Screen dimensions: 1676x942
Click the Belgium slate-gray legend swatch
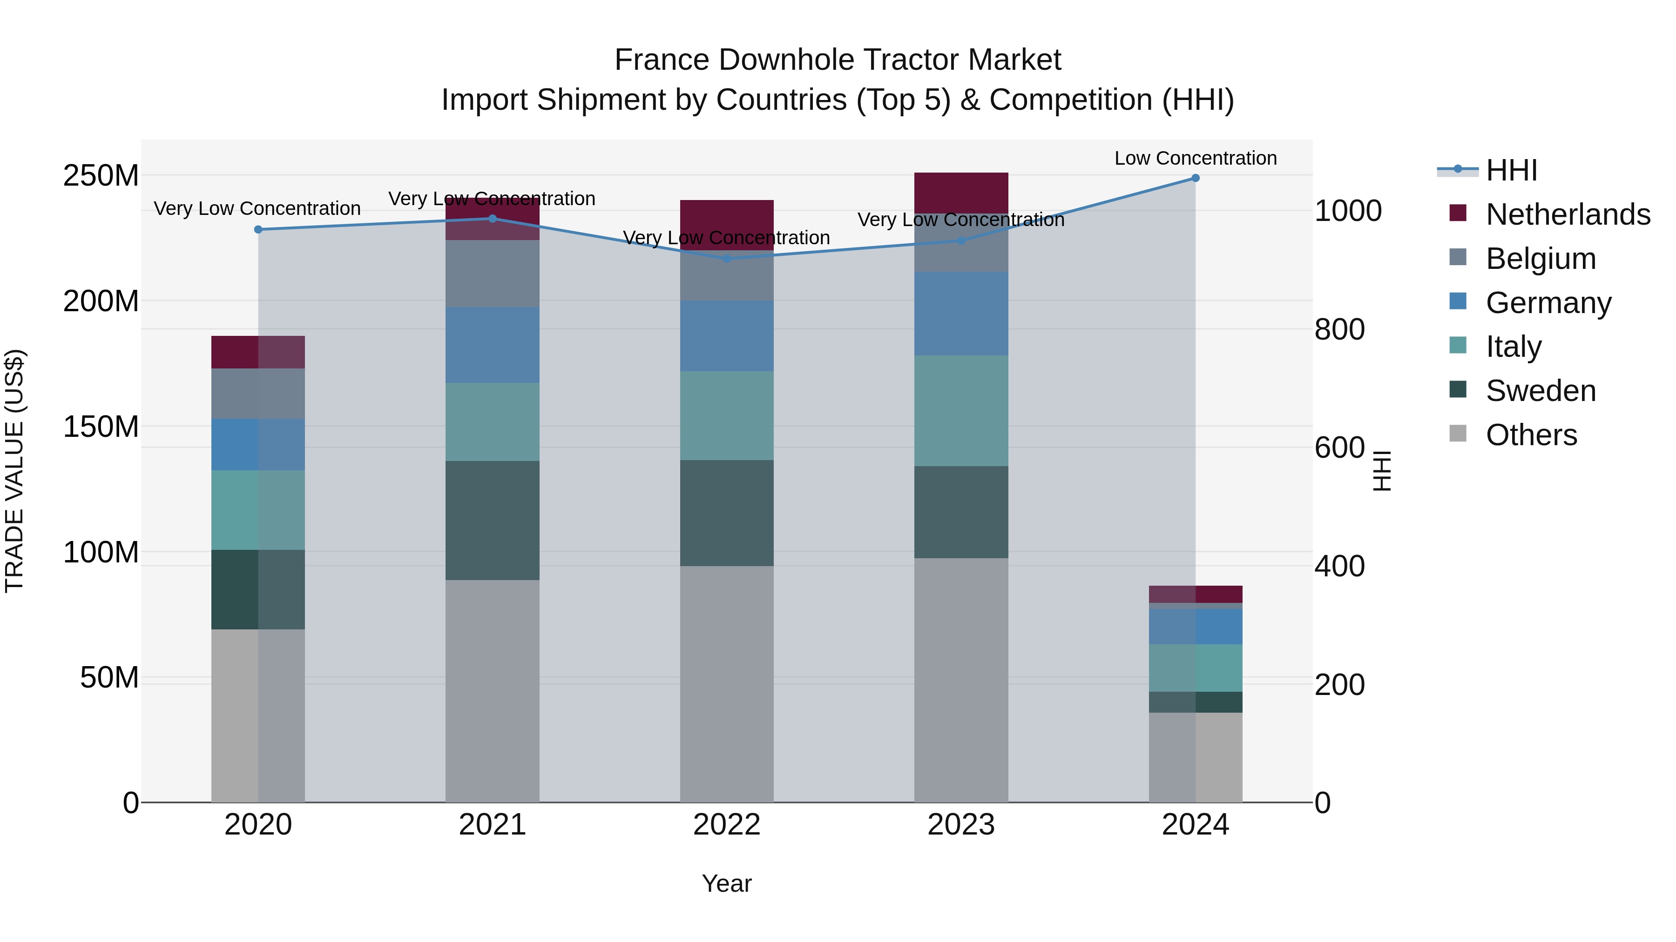(x=1458, y=257)
